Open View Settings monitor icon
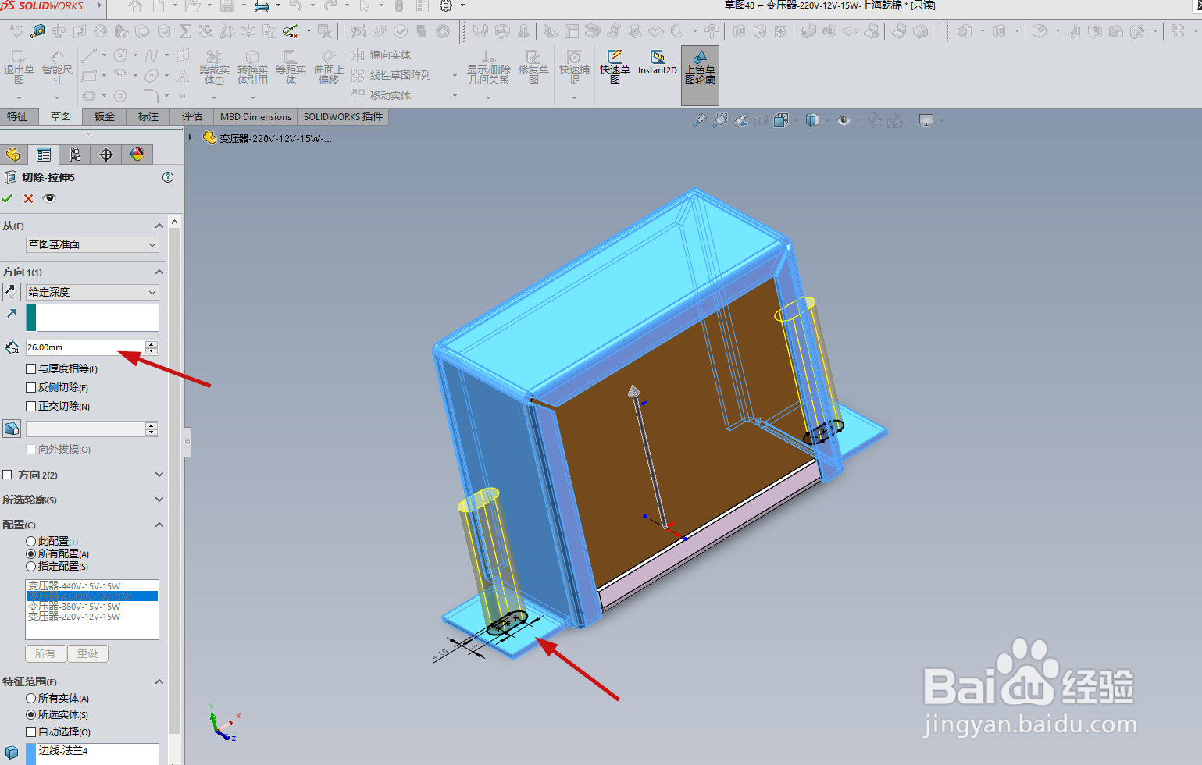Image resolution: width=1202 pixels, height=765 pixels. 926,120
